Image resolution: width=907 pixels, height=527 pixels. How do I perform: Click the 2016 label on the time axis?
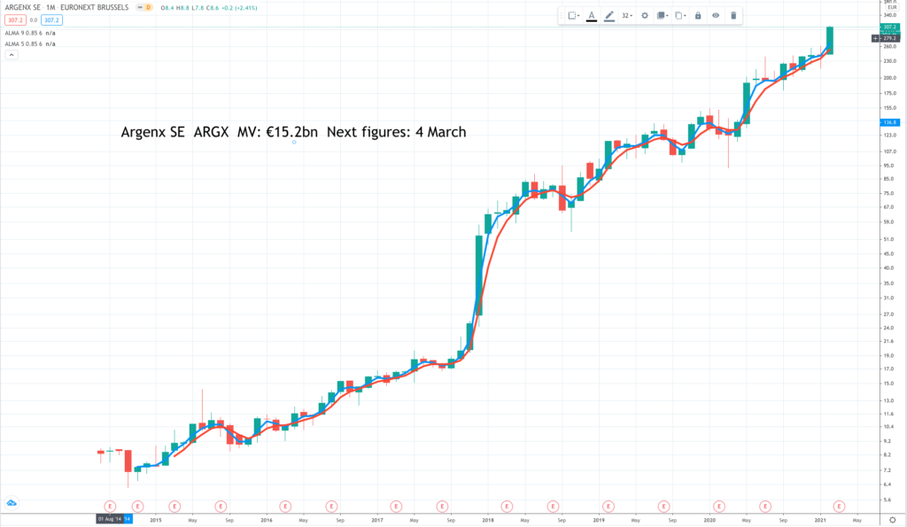tap(266, 520)
